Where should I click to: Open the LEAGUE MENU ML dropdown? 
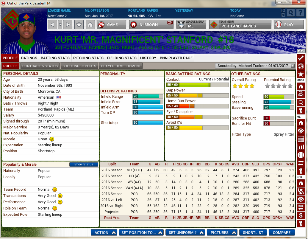191,25
